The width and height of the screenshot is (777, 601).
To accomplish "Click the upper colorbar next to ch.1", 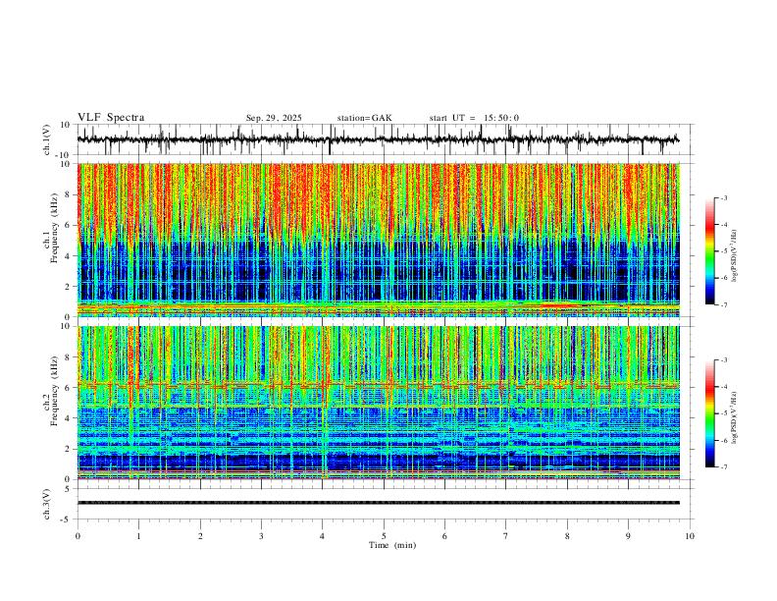I will [710, 251].
